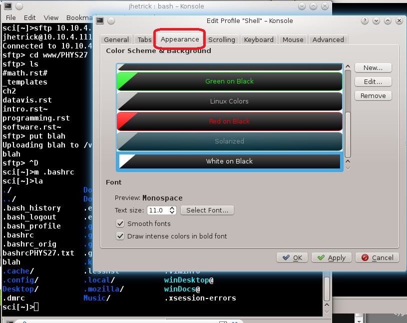Click the color scheme list's top scroll arrow
Viewport: 407px width, 323px height.
tap(348, 66)
